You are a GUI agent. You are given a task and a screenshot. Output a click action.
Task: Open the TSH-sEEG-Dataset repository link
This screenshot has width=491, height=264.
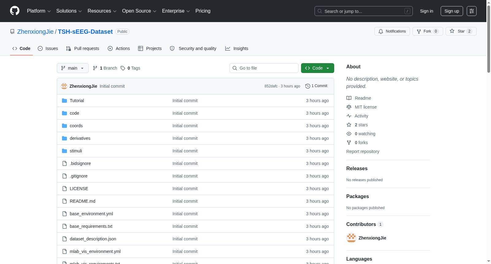point(85,32)
